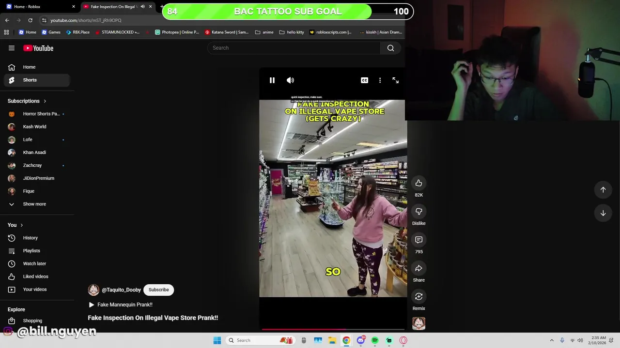The width and height of the screenshot is (620, 348).
Task: Open Khan Asadi subscription
Action: point(37,152)
